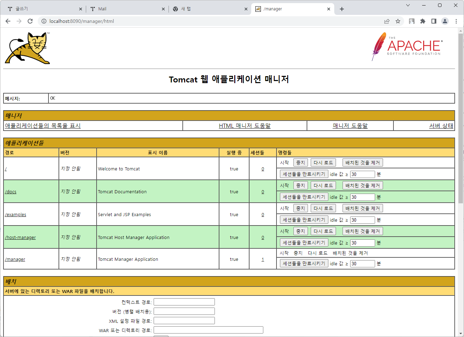Open the /examples application link
464x337 pixels.
click(x=16, y=214)
